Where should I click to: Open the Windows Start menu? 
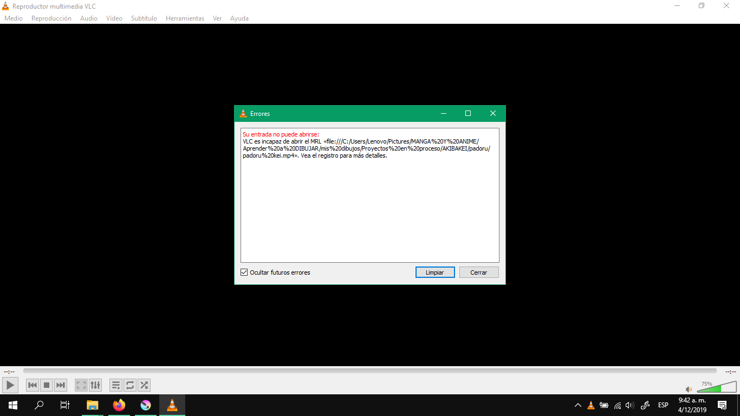13,405
